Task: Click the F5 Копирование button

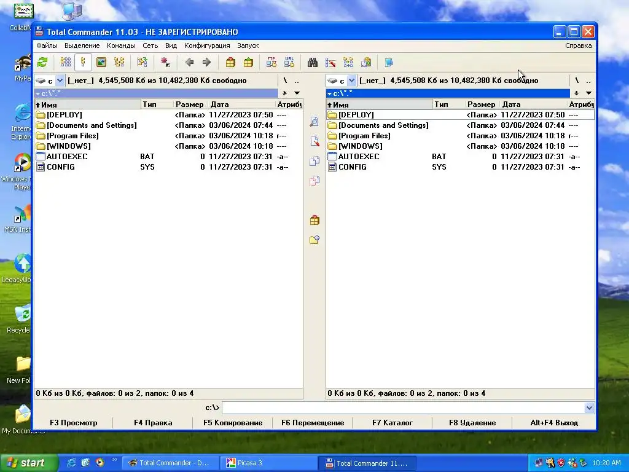Action: (x=233, y=423)
